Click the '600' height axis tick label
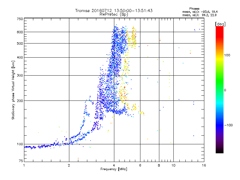The image size is (240, 180). [20, 32]
